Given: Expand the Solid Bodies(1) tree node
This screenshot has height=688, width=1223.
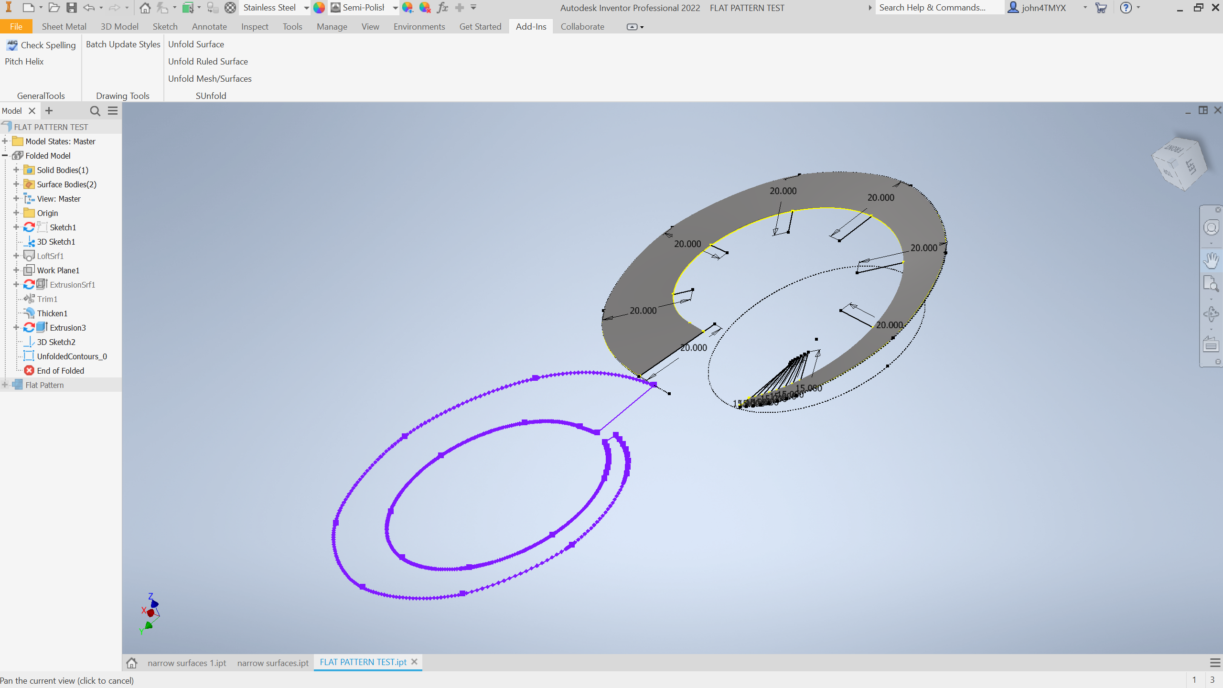Looking at the screenshot, I should (16, 170).
